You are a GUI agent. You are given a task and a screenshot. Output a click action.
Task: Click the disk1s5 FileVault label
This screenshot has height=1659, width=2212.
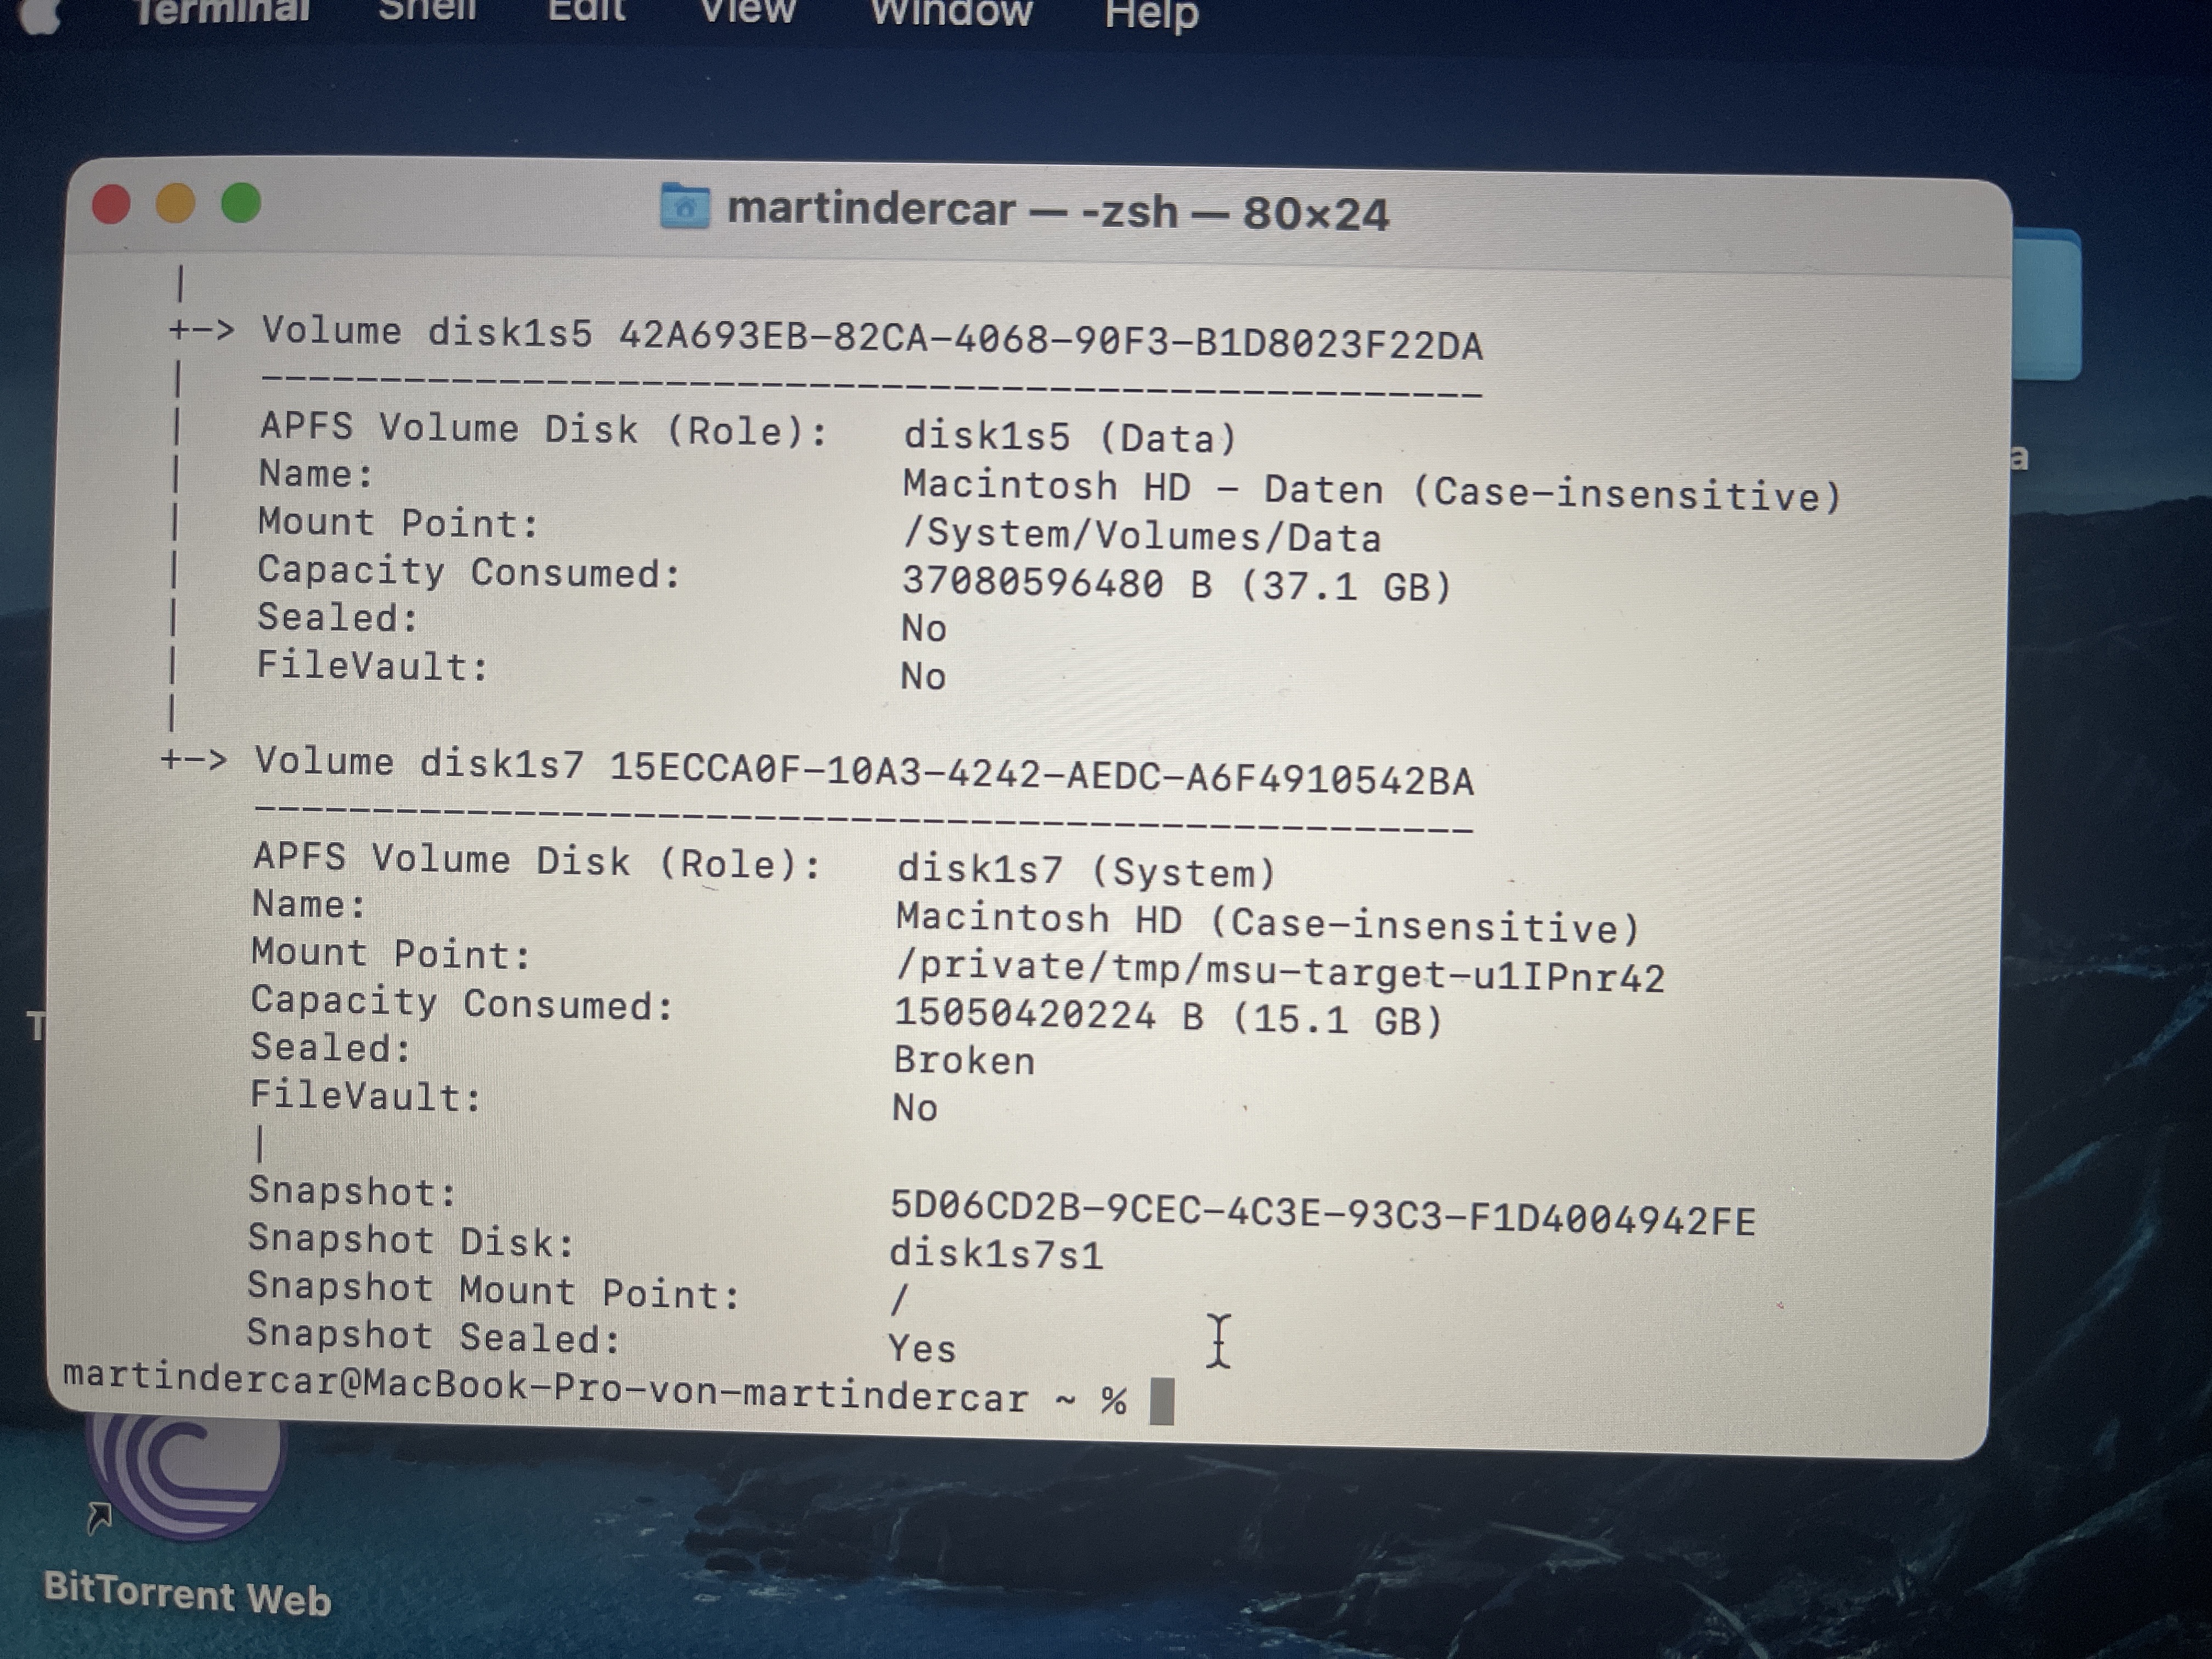click(x=373, y=666)
